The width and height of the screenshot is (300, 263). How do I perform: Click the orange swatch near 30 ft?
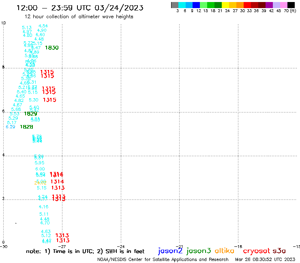(240, 5)
